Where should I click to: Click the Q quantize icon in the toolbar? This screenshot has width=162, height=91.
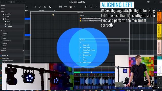pyautogui.click(x=50, y=7)
